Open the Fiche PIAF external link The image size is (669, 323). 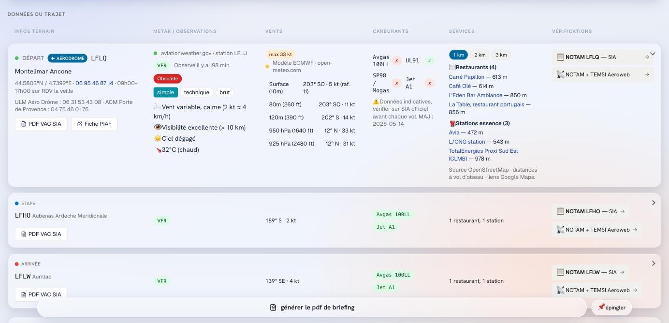(94, 124)
